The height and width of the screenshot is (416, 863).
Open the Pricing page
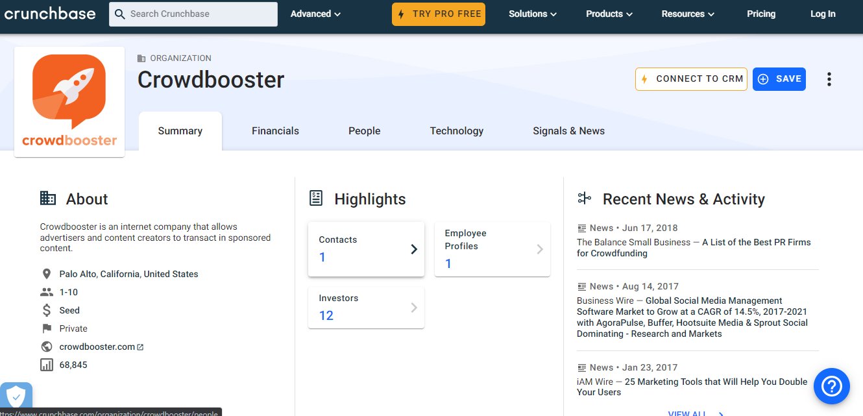[761, 14]
